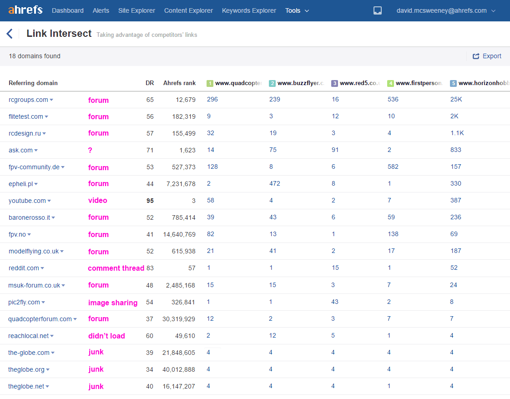Click the Export button
This screenshot has width=510, height=399.
487,56
